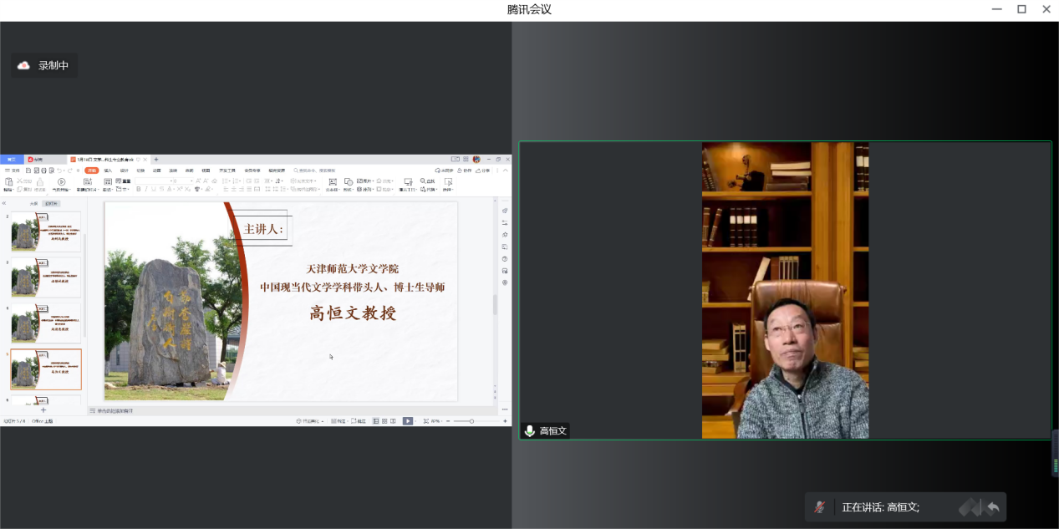Open the 文件 file menu

[13, 170]
